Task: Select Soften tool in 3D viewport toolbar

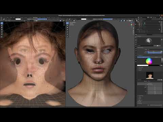Action: coord(68,25)
